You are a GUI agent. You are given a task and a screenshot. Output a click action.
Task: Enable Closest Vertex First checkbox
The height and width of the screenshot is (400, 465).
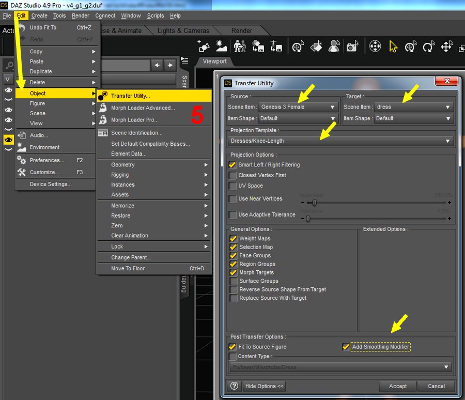[x=233, y=175]
